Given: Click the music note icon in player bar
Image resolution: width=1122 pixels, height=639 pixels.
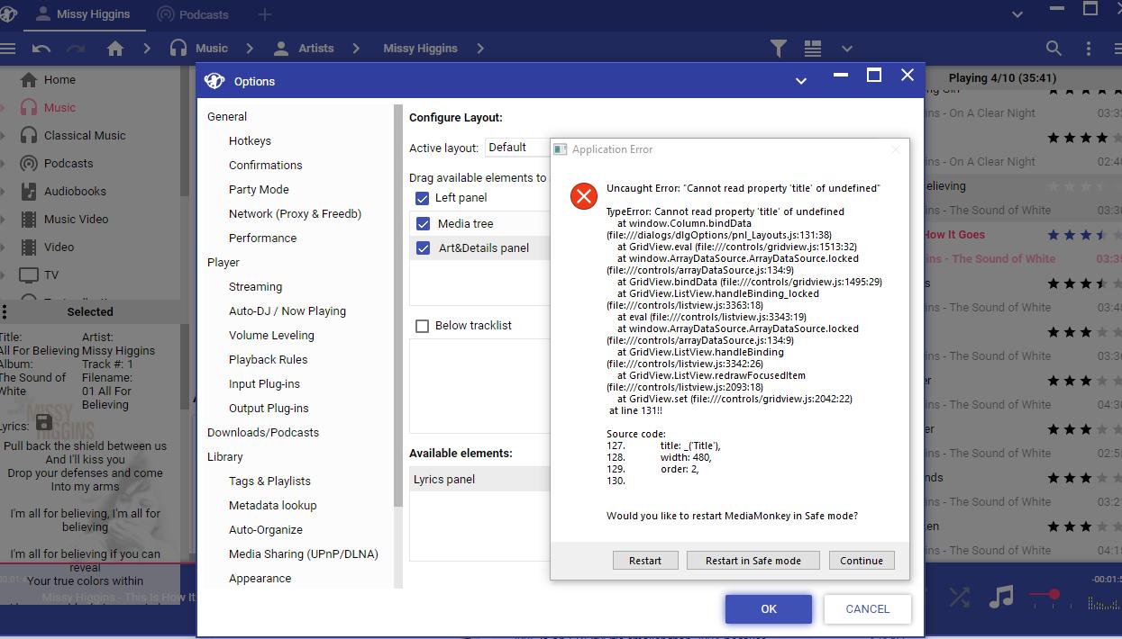Looking at the screenshot, I should (x=1000, y=597).
